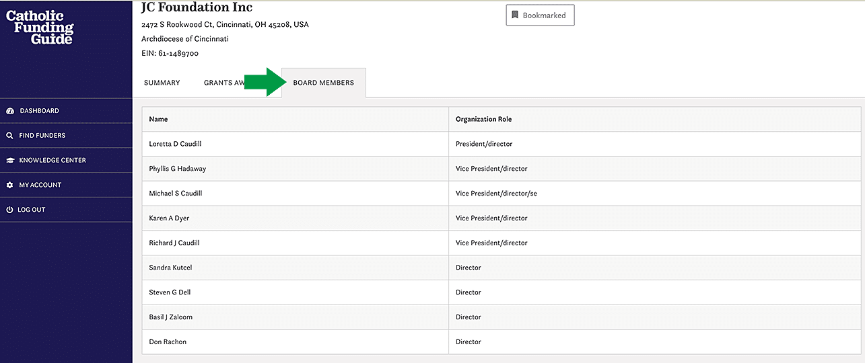Switch to the Summary tab
The image size is (865, 363).
pos(162,83)
